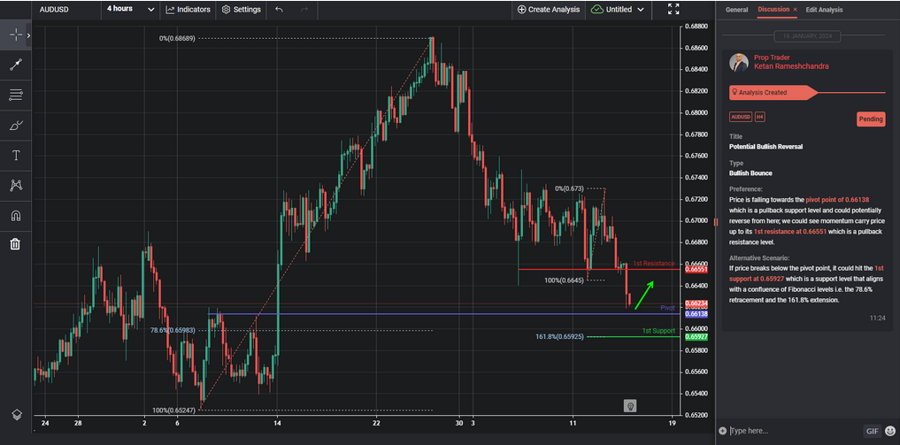Screen dimensions: 900x445
Task: Toggle the magnet snap tool
Action: [x=16, y=216]
